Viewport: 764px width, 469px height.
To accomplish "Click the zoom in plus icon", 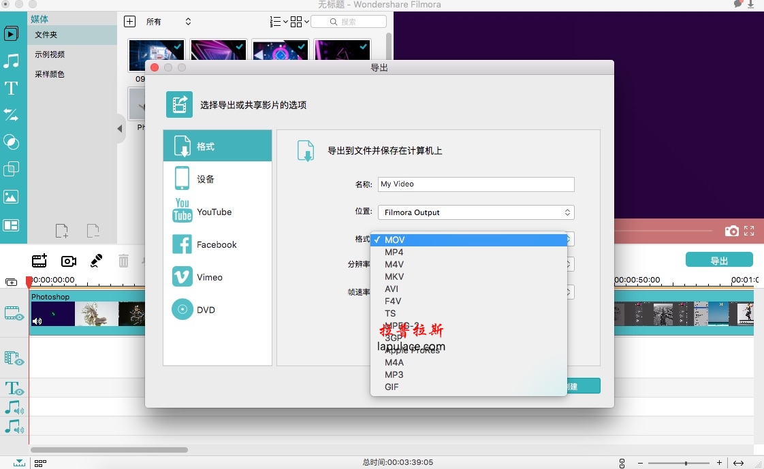I will [x=719, y=463].
